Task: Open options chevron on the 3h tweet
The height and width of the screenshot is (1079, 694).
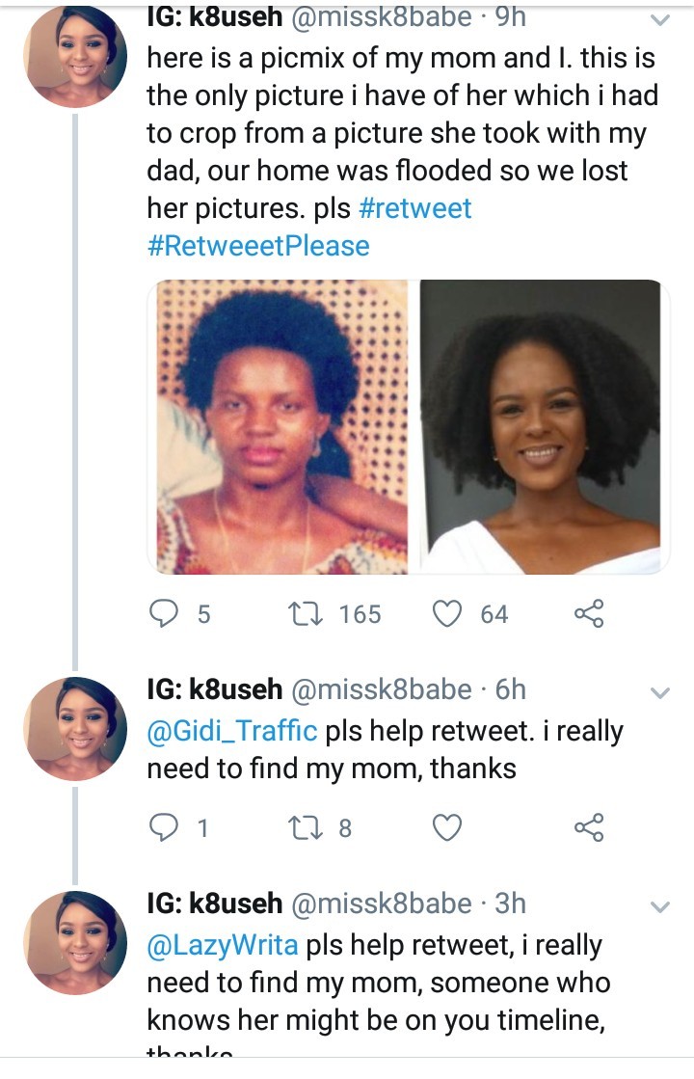Action: [660, 906]
